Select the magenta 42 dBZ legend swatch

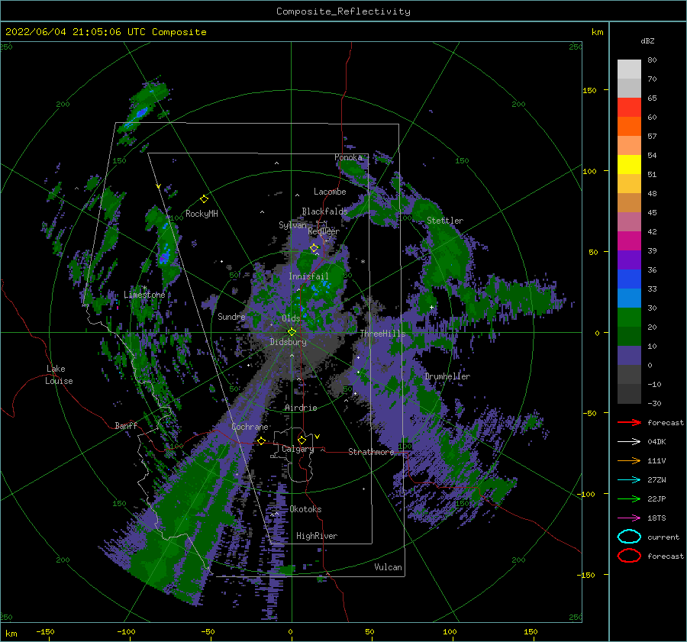(x=629, y=240)
